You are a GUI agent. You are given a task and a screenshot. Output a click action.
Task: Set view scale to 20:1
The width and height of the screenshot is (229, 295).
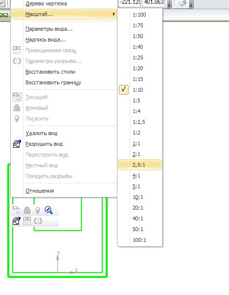point(140,208)
